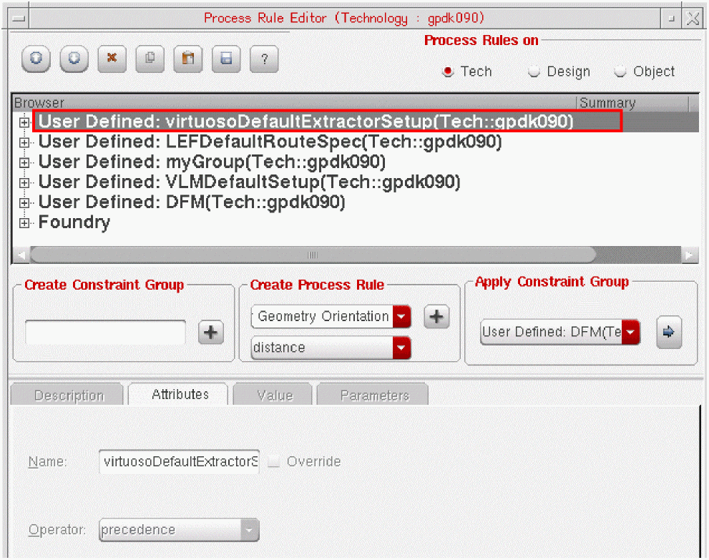The height and width of the screenshot is (560, 709).
Task: Expand the VLMDefaultSetup tree node
Action: 24,182
